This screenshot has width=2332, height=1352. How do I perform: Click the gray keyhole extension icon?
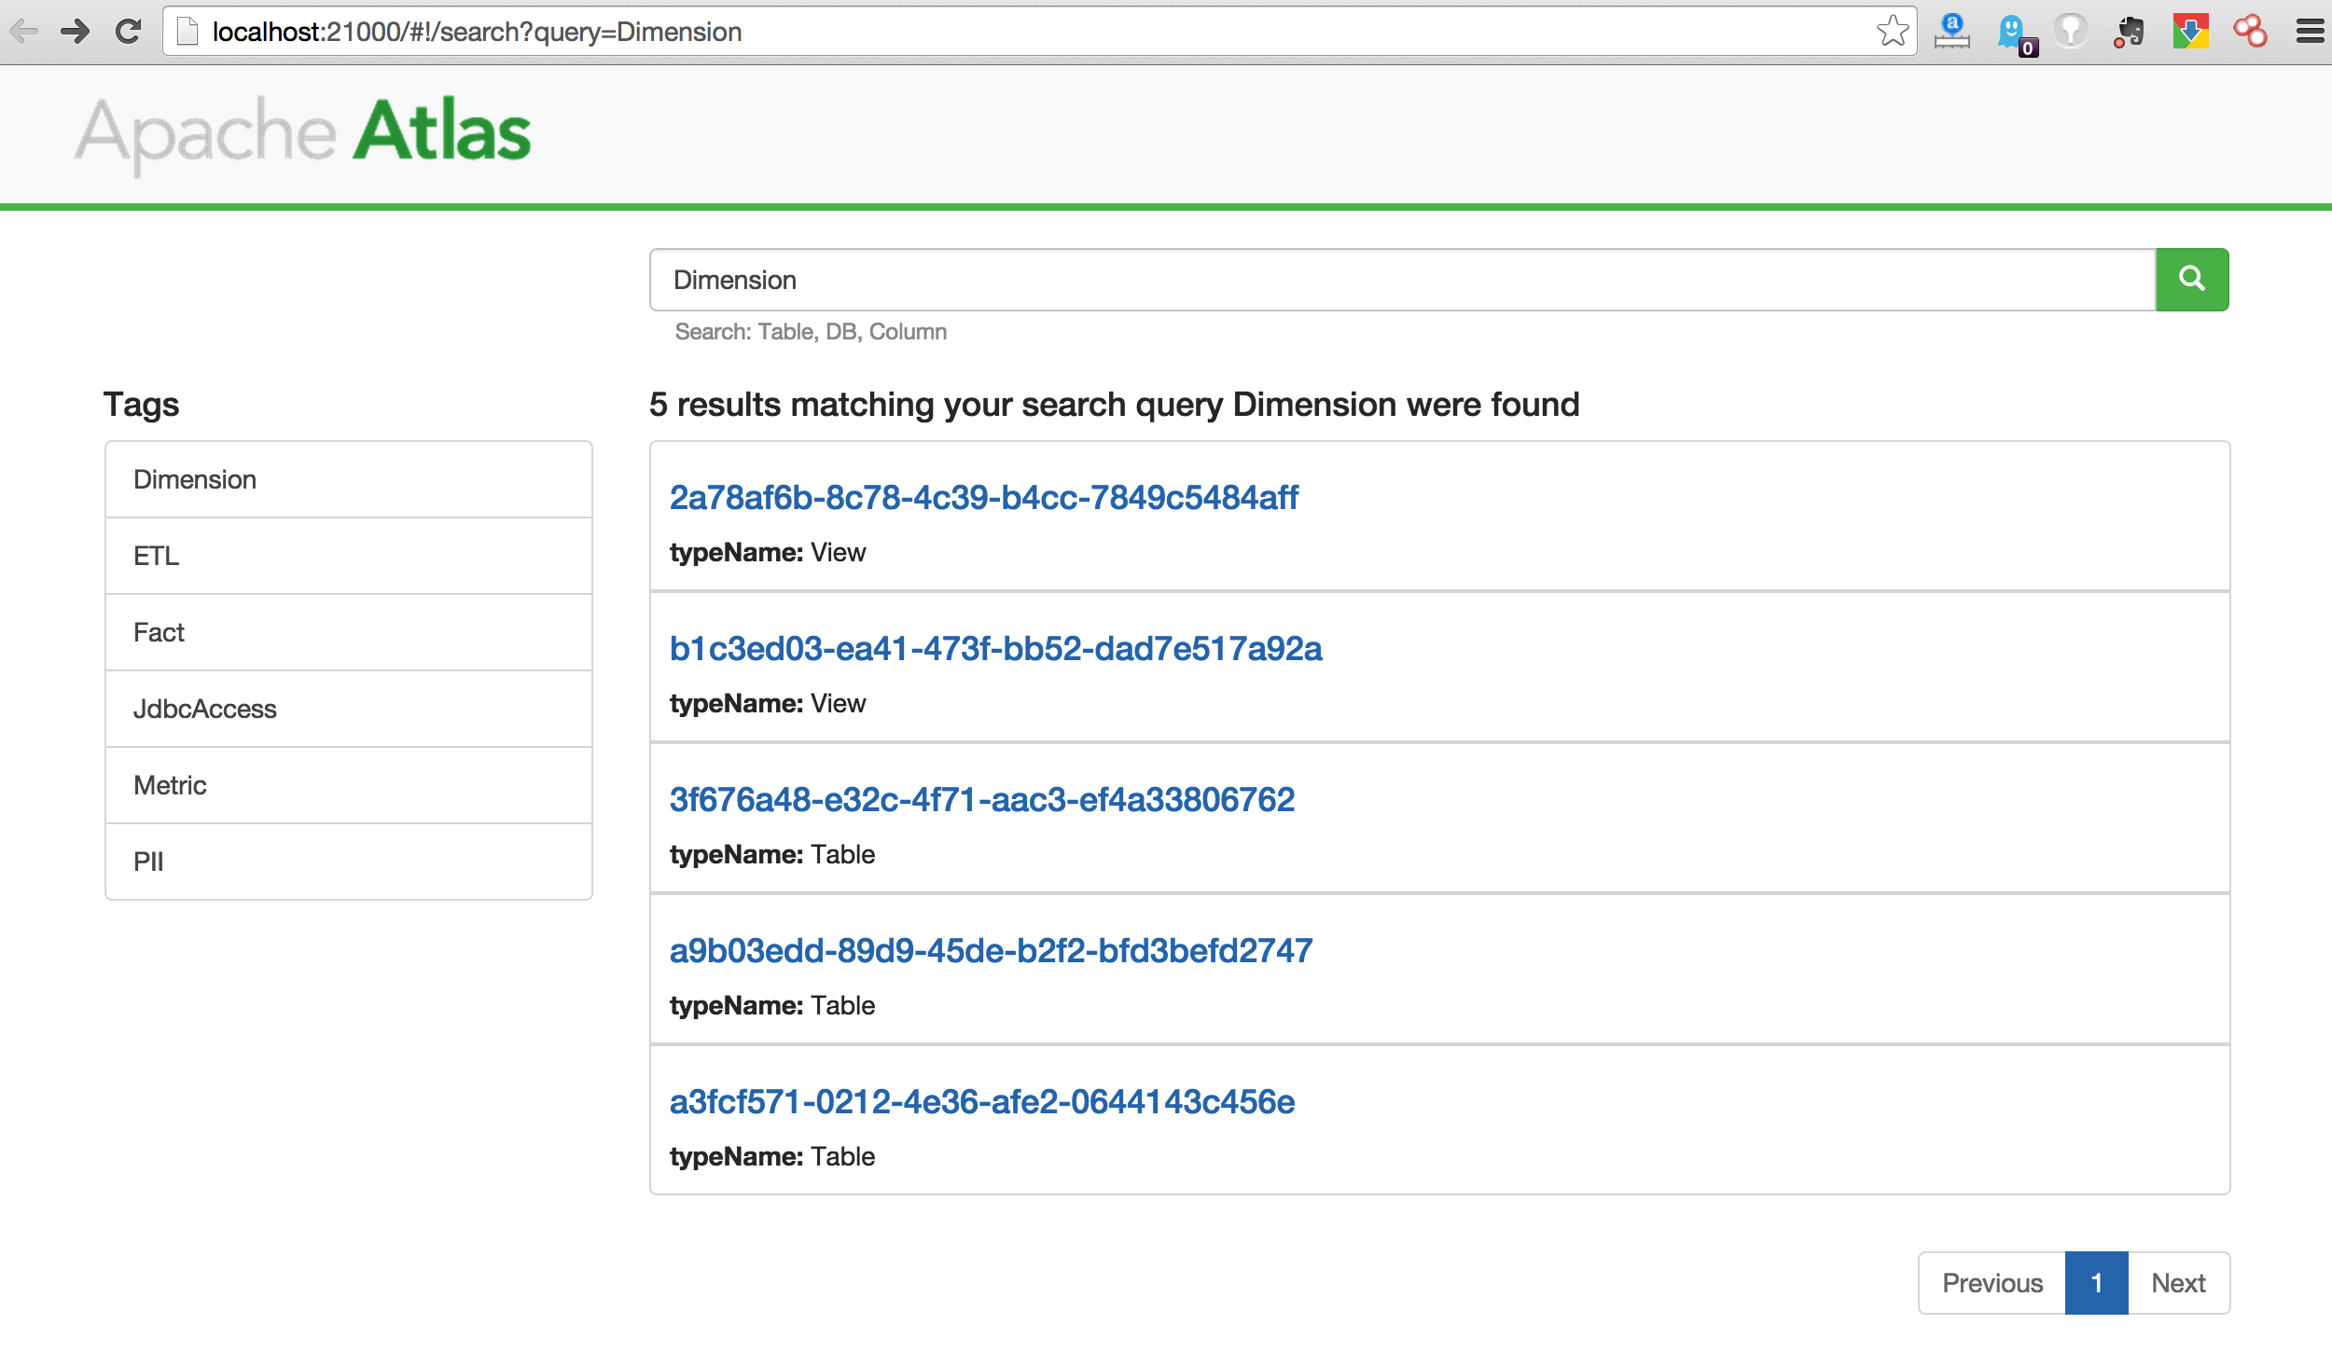(x=2071, y=32)
